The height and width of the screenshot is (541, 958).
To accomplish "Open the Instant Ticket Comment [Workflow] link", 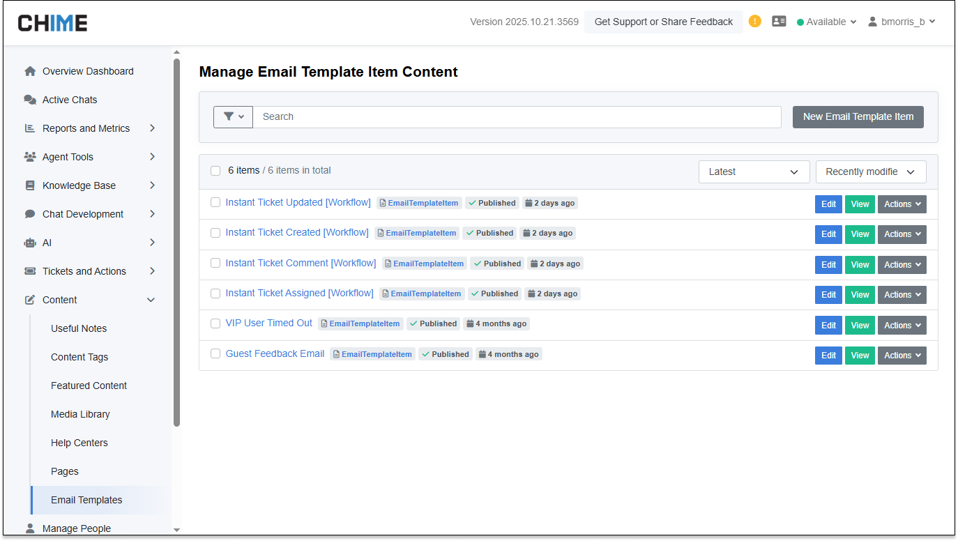I will click(301, 263).
